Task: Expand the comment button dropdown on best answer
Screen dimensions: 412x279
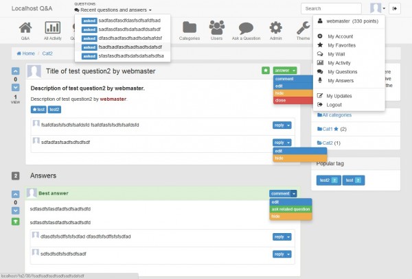Action: tap(294, 193)
